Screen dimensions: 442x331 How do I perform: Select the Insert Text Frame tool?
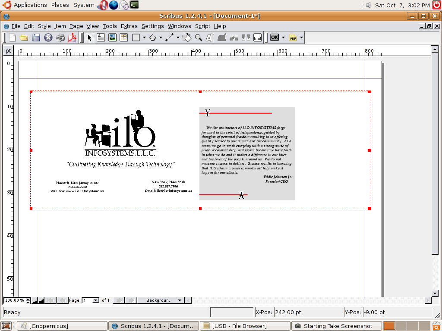coord(101,37)
